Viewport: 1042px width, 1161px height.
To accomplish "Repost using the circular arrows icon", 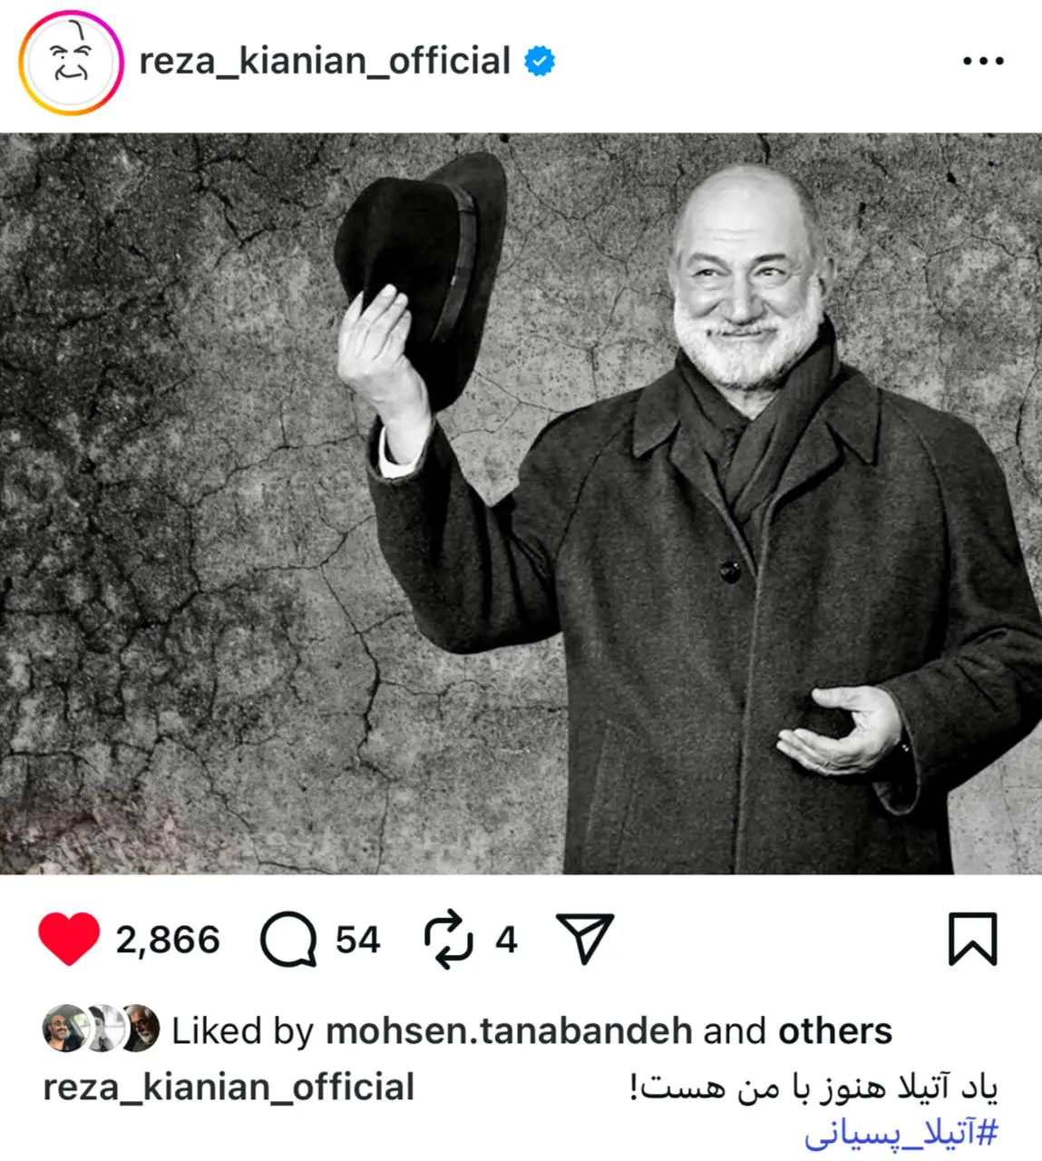I will click(x=448, y=940).
